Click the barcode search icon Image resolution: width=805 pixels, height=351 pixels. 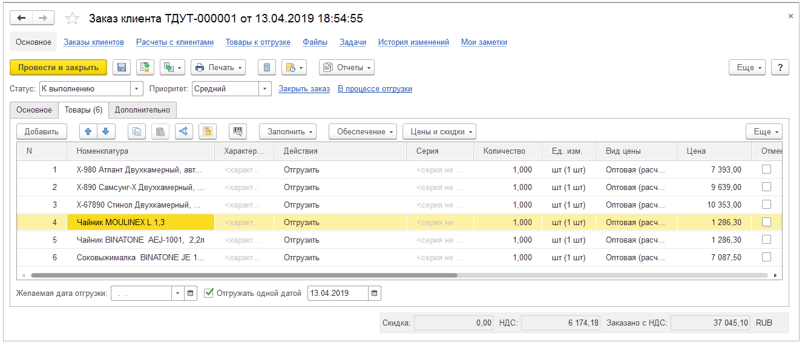click(x=238, y=131)
